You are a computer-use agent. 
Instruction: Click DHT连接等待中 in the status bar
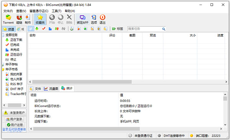point(174,136)
